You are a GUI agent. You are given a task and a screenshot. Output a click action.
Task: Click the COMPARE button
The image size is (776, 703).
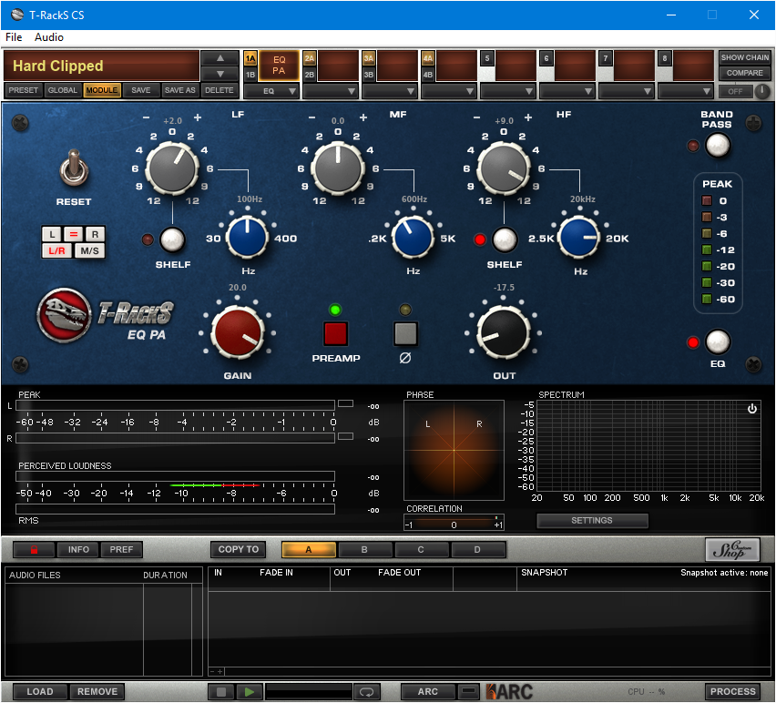[x=745, y=73]
